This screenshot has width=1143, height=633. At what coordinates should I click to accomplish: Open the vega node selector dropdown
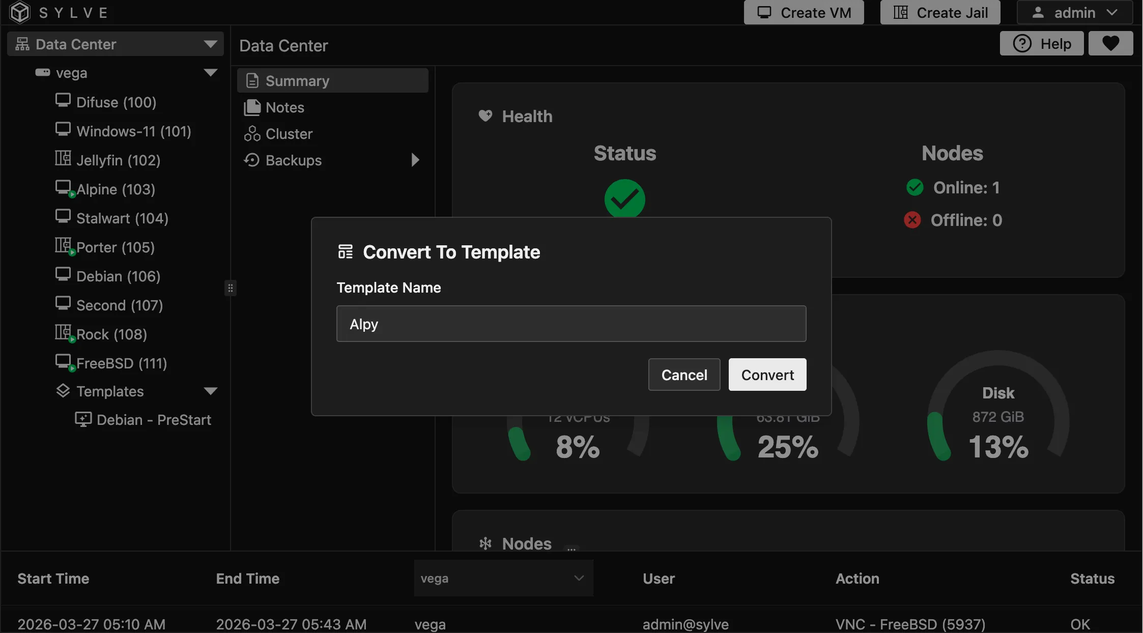tap(502, 578)
